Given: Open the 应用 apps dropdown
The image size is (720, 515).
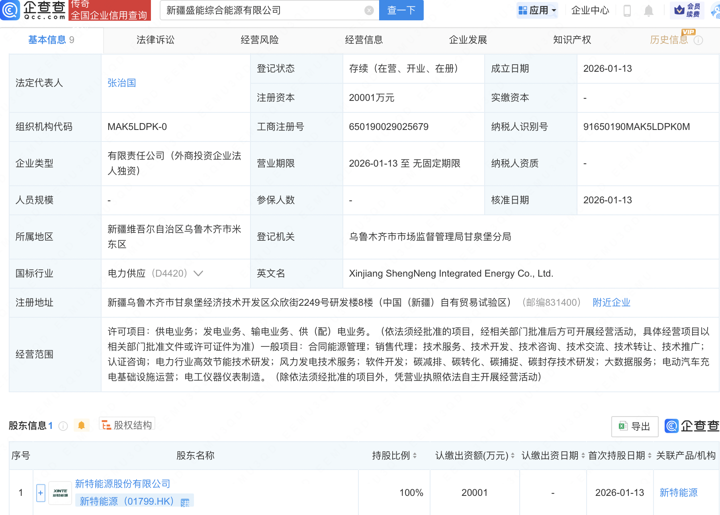Looking at the screenshot, I should [x=538, y=10].
